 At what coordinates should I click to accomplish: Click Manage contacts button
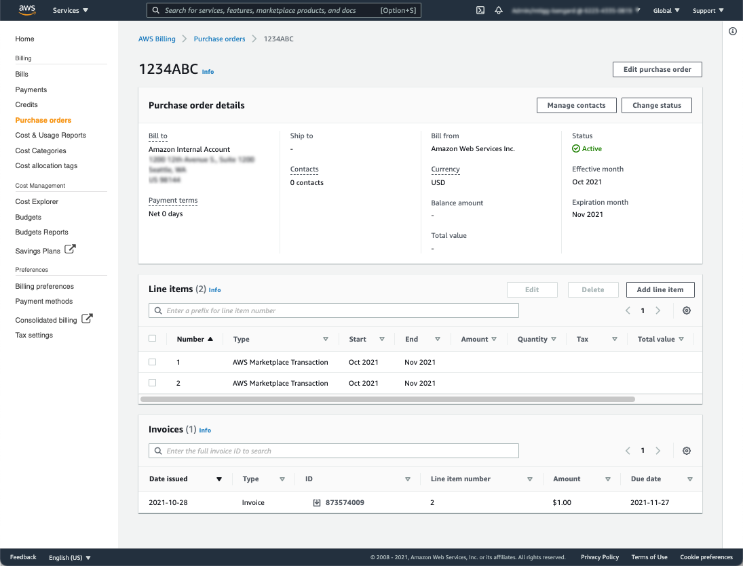click(576, 105)
